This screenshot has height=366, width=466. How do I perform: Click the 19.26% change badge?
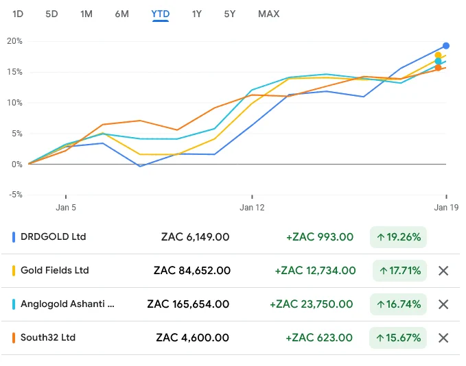tap(398, 237)
